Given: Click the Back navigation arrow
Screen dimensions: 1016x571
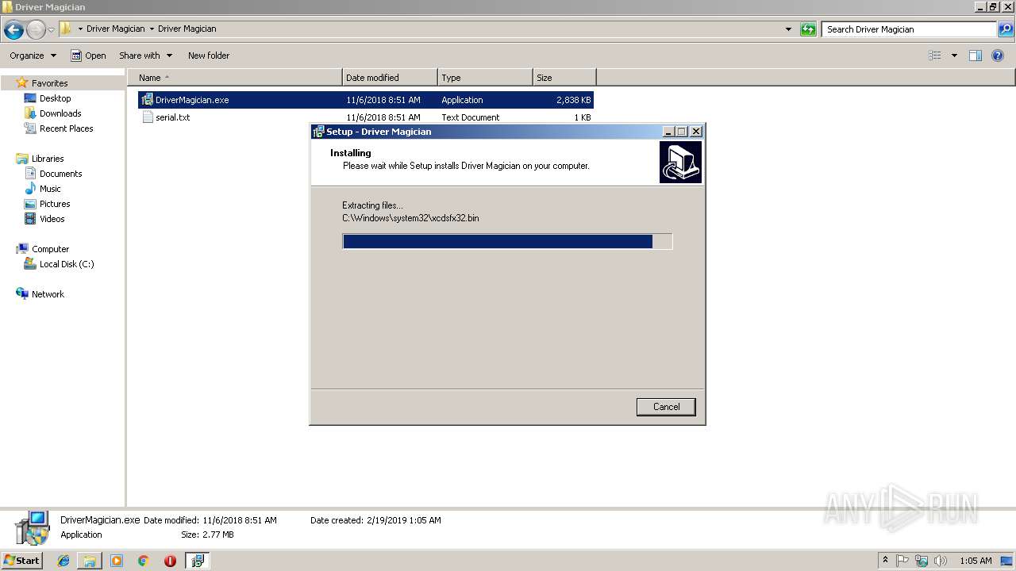Looking at the screenshot, I should point(13,30).
